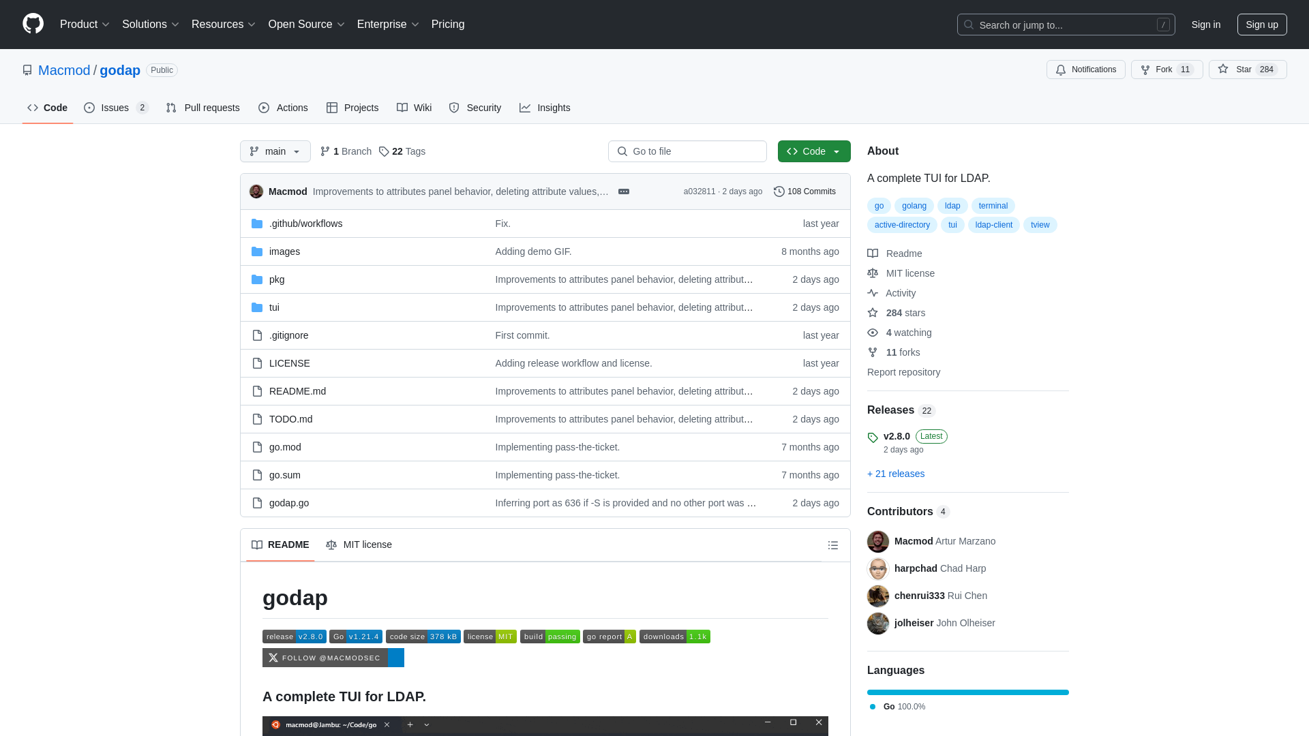The image size is (1309, 736).
Task: Open the images folder
Action: point(284,251)
